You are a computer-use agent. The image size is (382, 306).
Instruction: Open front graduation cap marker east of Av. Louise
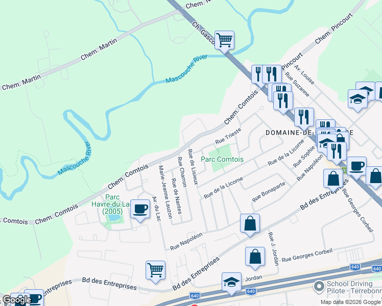[x=357, y=99]
